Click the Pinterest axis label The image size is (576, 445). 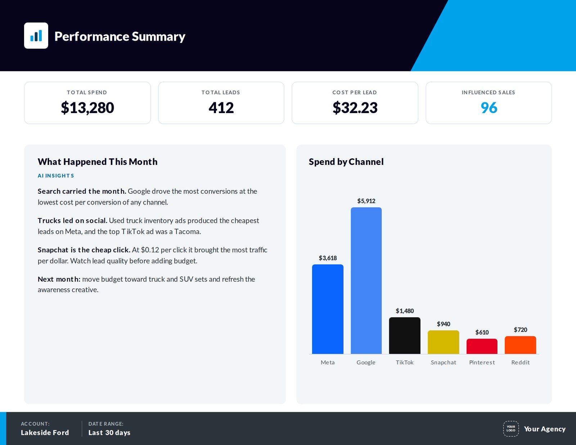pos(482,363)
